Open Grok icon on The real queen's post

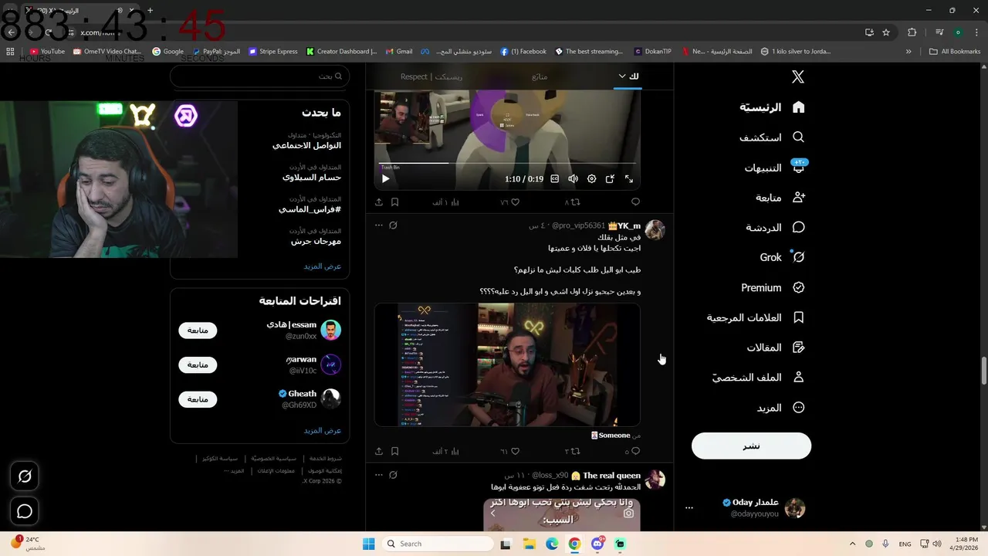[393, 475]
